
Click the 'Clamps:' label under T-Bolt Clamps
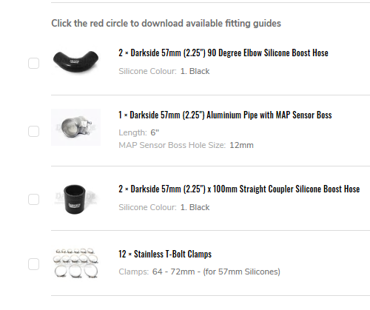(x=134, y=272)
